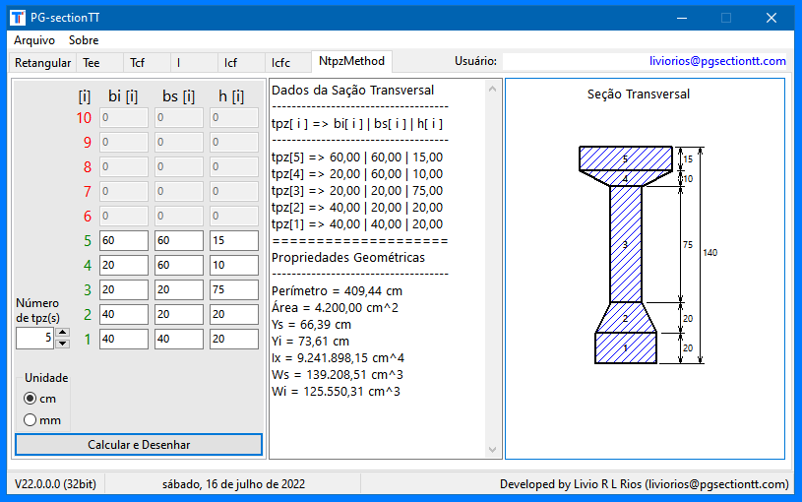Open the Tcf tab

click(x=138, y=63)
